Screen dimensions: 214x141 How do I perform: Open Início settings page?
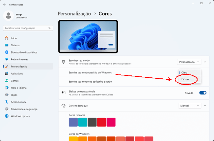pyautogui.click(x=28, y=38)
